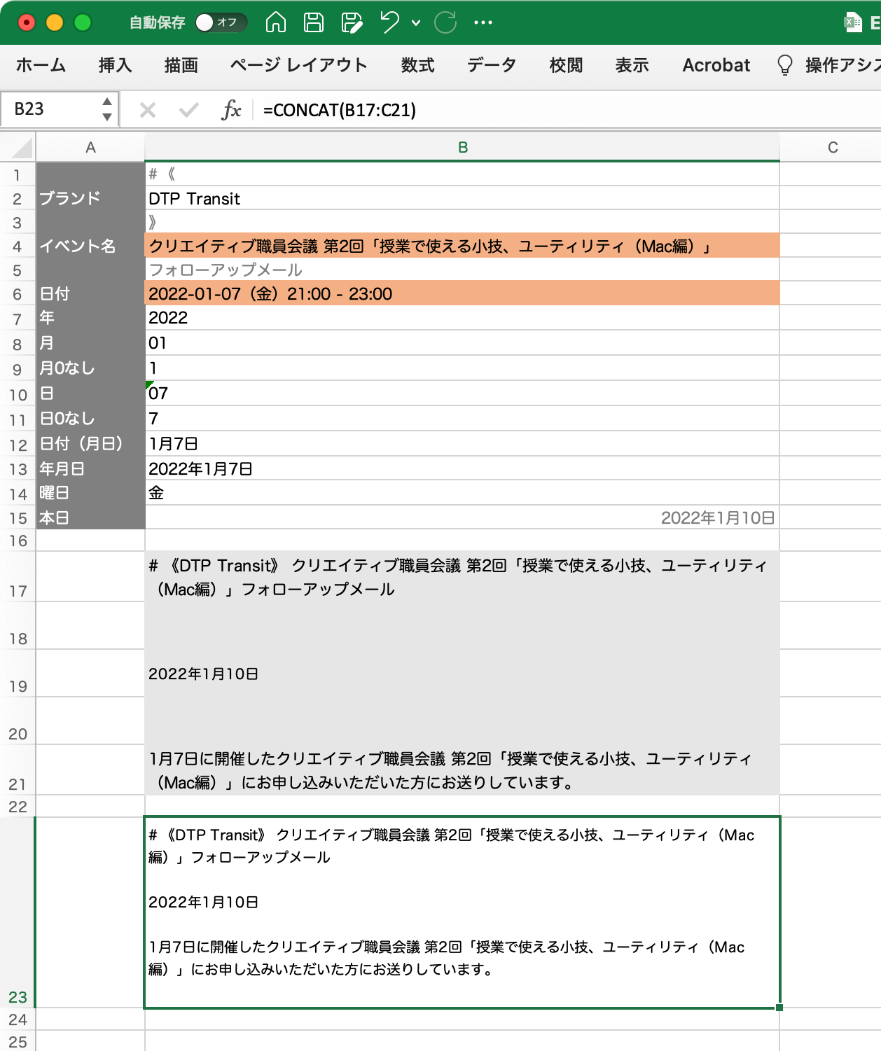
Task: Click the Save floppy disk icon
Action: click(x=314, y=22)
